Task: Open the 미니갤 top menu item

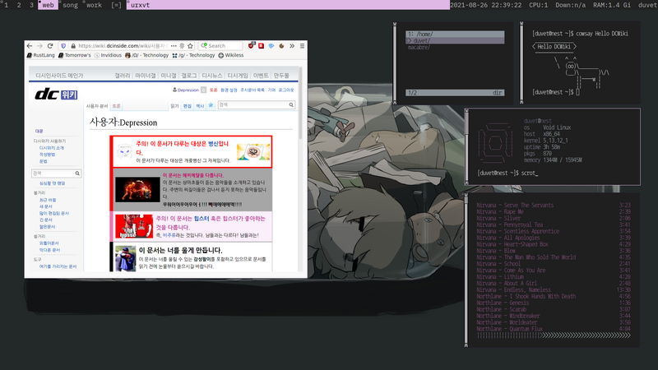Action: click(x=169, y=76)
